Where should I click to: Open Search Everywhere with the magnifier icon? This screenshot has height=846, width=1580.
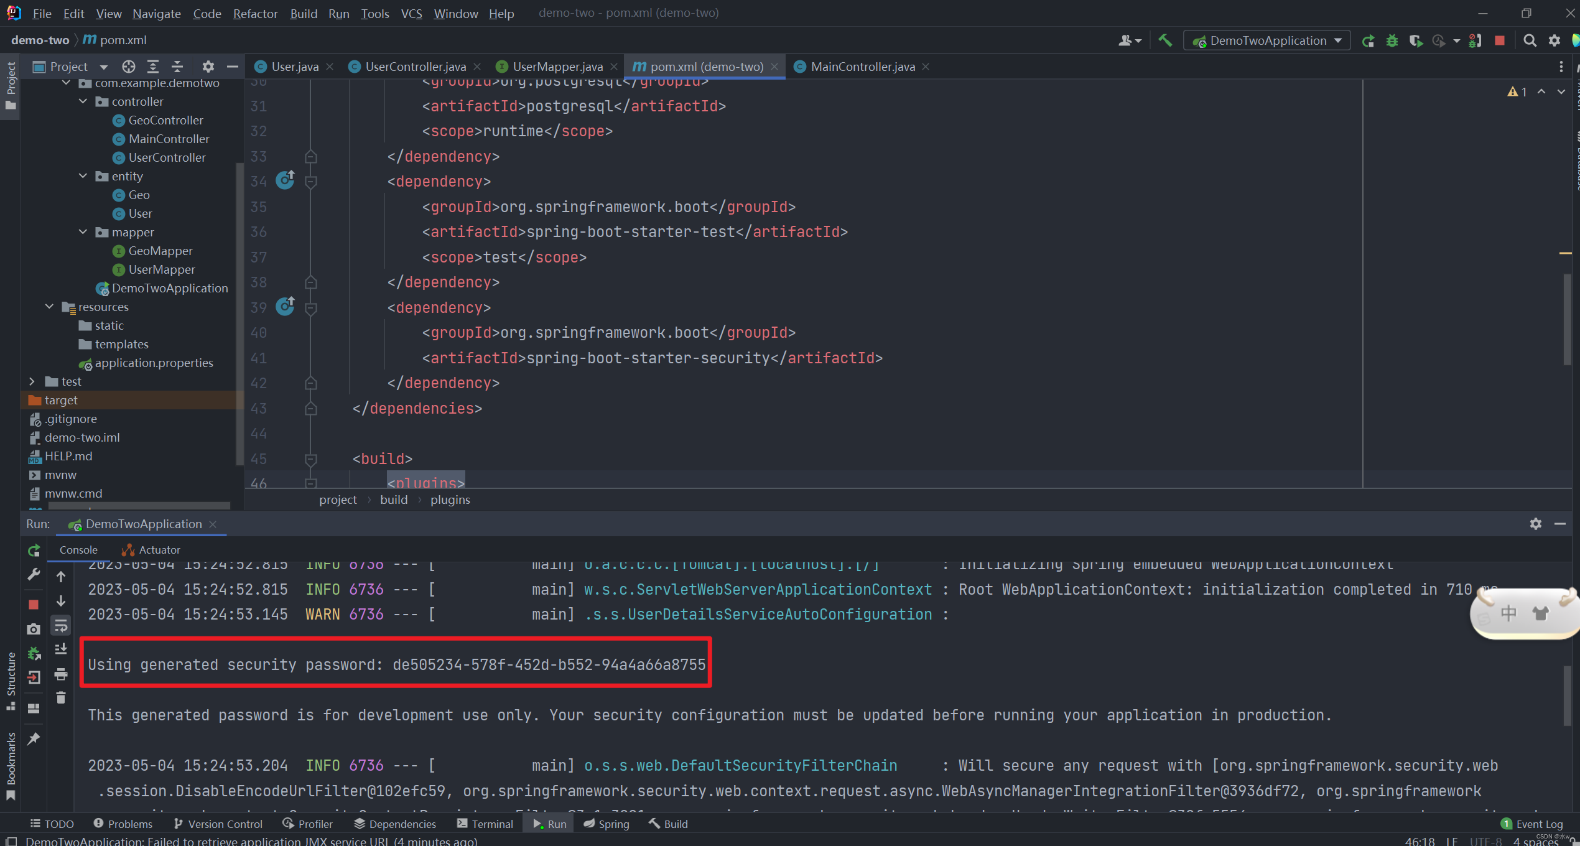pos(1530,40)
